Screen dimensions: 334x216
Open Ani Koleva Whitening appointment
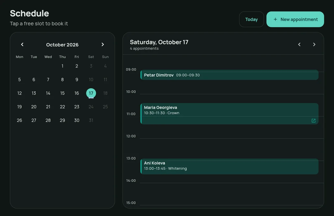229,166
